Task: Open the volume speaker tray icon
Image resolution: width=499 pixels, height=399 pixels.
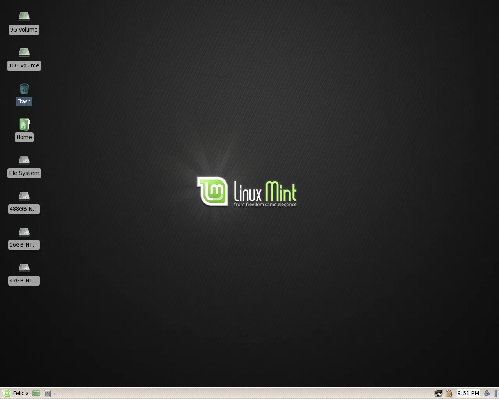Action: tap(487, 394)
